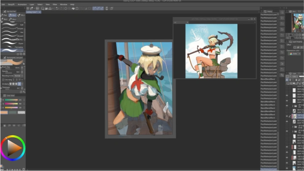The width and height of the screenshot is (304, 171).
Task: Switch to color wheel tab icon
Action: tap(5, 126)
